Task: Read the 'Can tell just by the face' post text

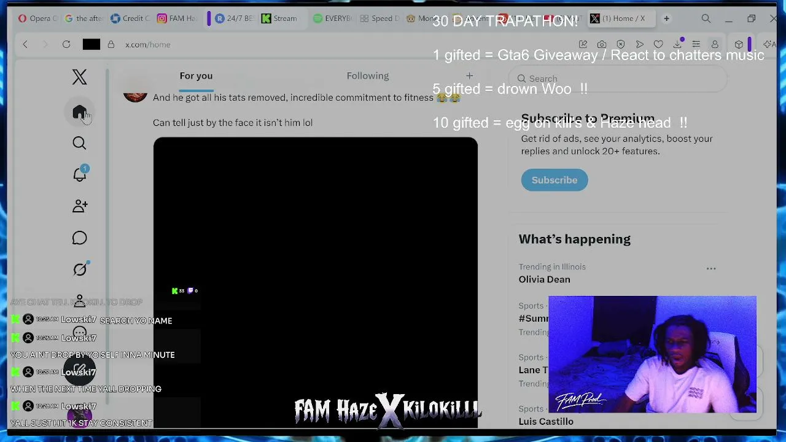Action: tap(233, 122)
